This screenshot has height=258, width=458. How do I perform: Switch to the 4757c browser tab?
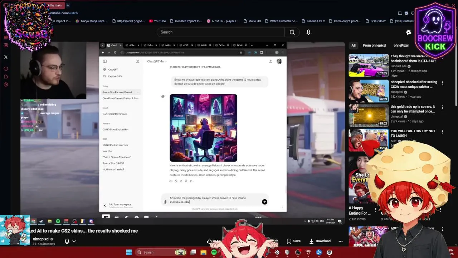[x=185, y=45]
